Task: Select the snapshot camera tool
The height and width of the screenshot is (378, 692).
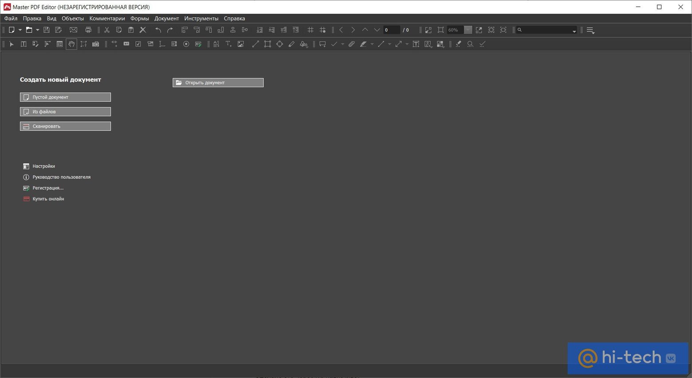Action: (x=95, y=44)
